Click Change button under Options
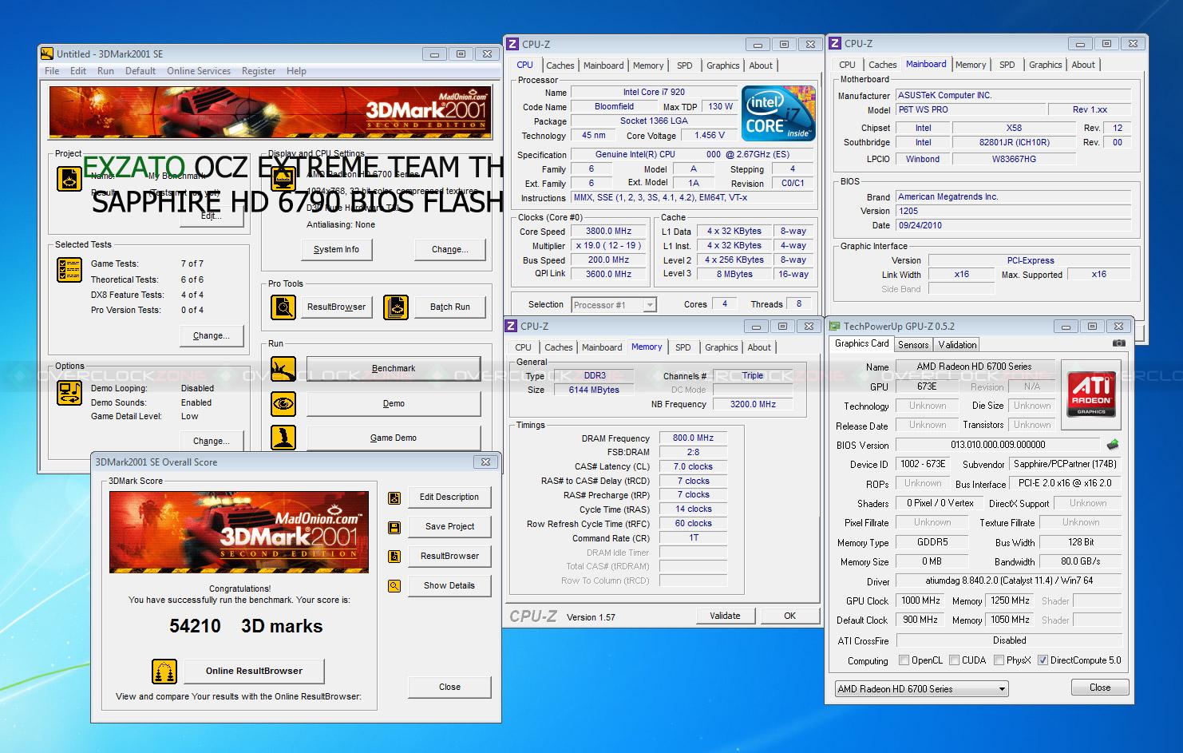The height and width of the screenshot is (753, 1183). click(211, 442)
